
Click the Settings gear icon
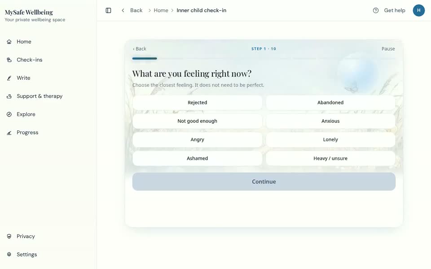9,255
